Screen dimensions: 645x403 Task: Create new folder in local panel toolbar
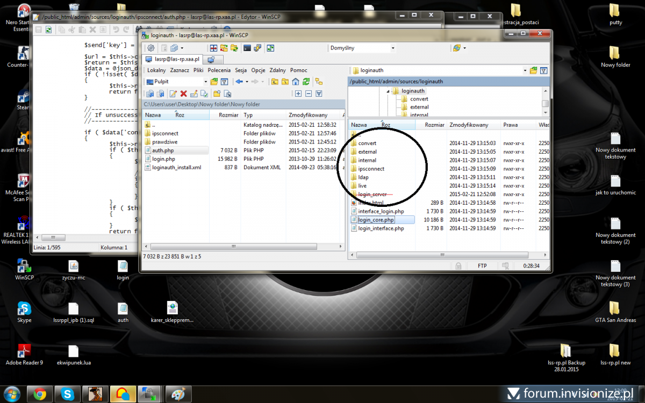click(x=217, y=93)
